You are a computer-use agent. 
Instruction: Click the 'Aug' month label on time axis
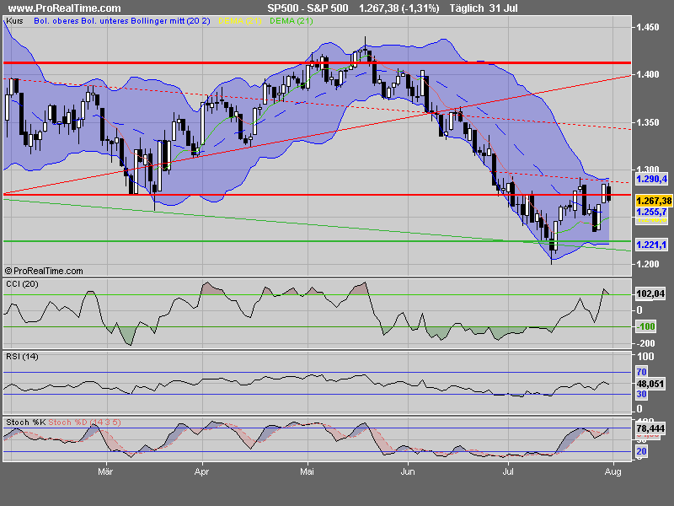[613, 472]
